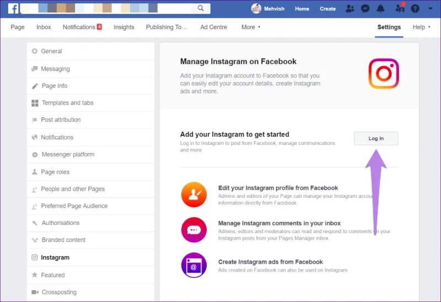Open the Help dropdown
This screenshot has width=441, height=302.
coord(421,27)
